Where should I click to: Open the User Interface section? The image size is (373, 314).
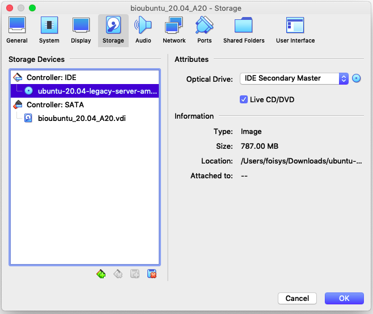295,30
